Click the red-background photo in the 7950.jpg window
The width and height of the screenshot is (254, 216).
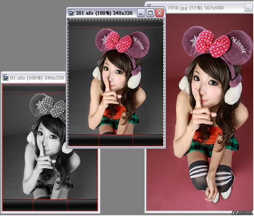pyautogui.click(x=200, y=112)
